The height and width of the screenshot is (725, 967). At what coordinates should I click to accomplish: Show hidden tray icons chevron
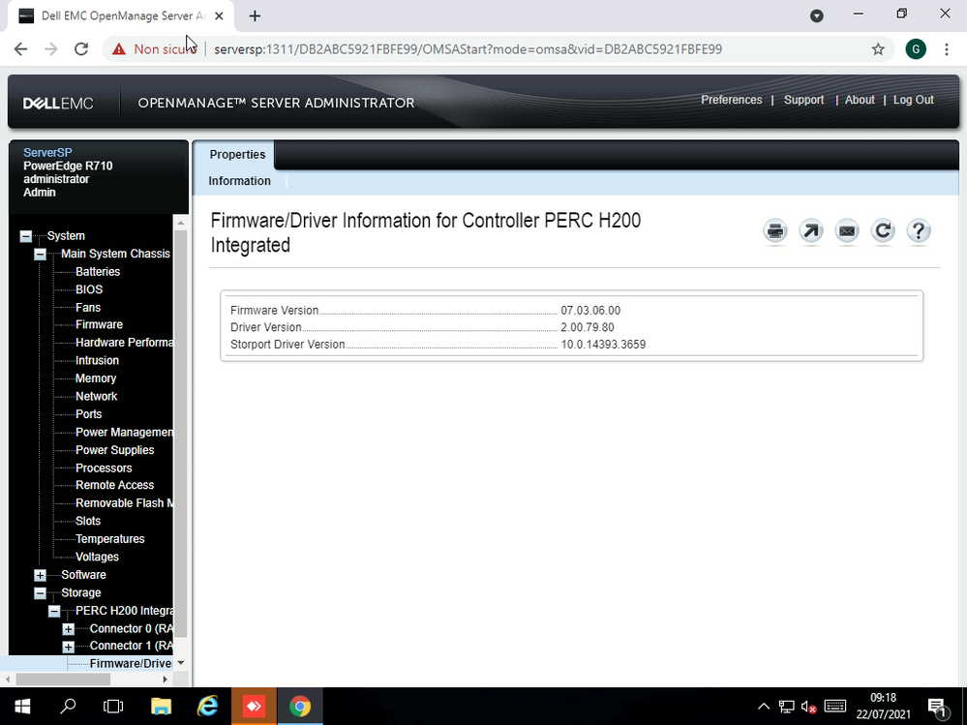click(764, 707)
